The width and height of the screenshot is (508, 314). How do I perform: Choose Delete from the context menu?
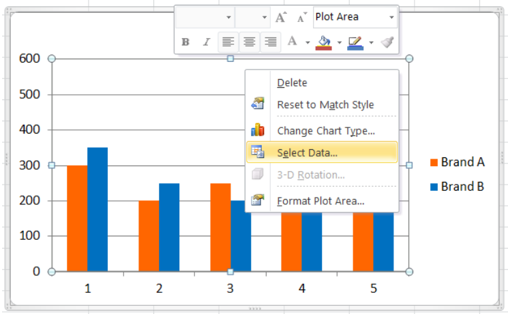[x=322, y=83]
